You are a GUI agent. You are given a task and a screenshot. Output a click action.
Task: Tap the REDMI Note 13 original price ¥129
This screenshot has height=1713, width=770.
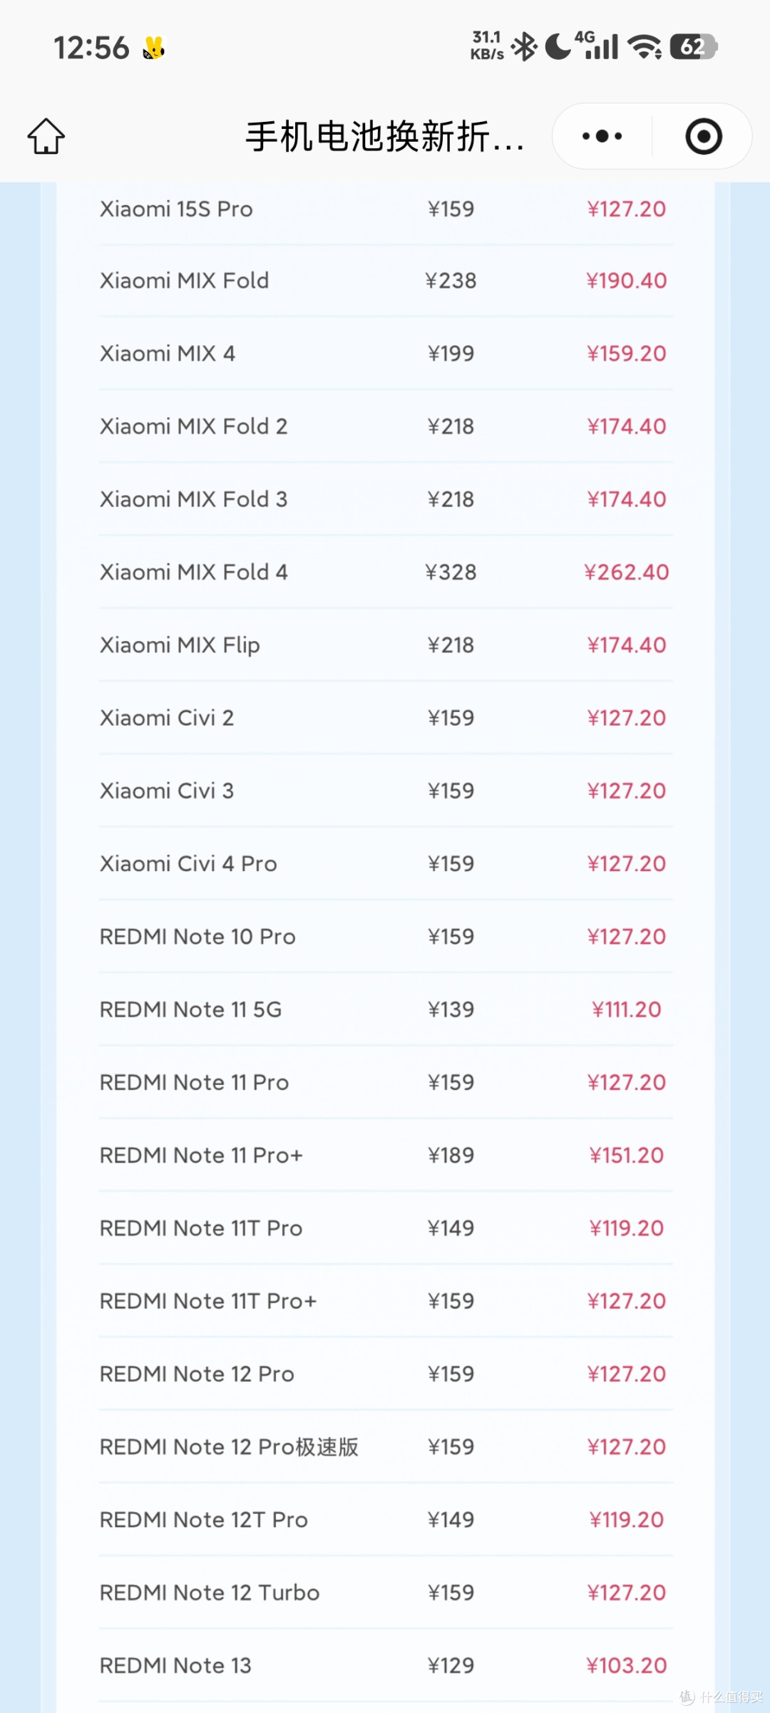(451, 1666)
